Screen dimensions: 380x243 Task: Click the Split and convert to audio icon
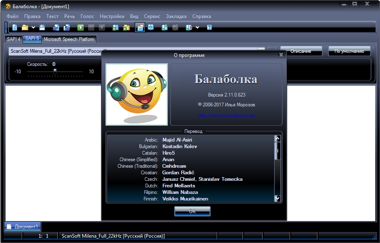(x=67, y=27)
